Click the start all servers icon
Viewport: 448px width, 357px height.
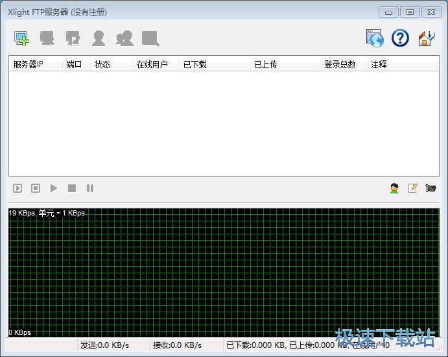tap(18, 188)
